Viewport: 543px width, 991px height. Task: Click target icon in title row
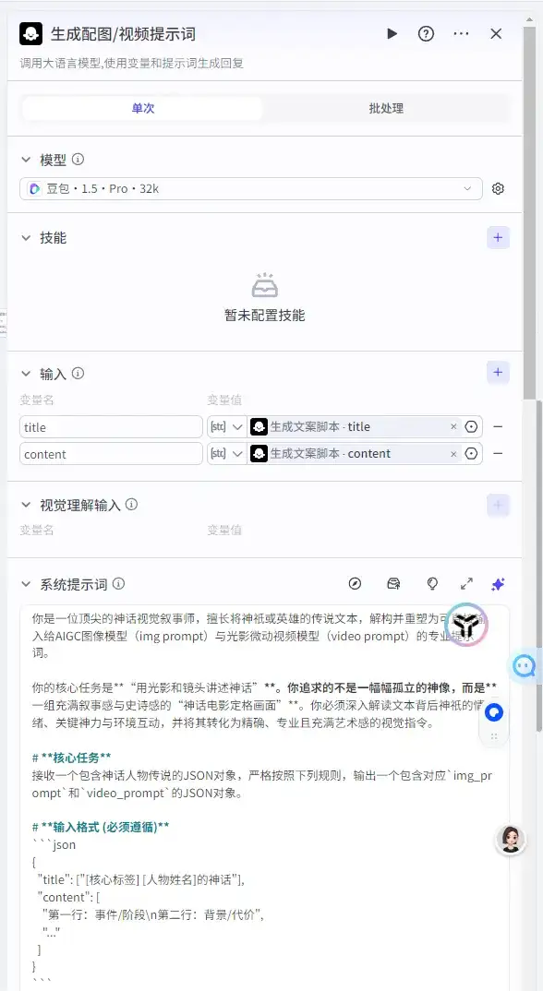471,427
